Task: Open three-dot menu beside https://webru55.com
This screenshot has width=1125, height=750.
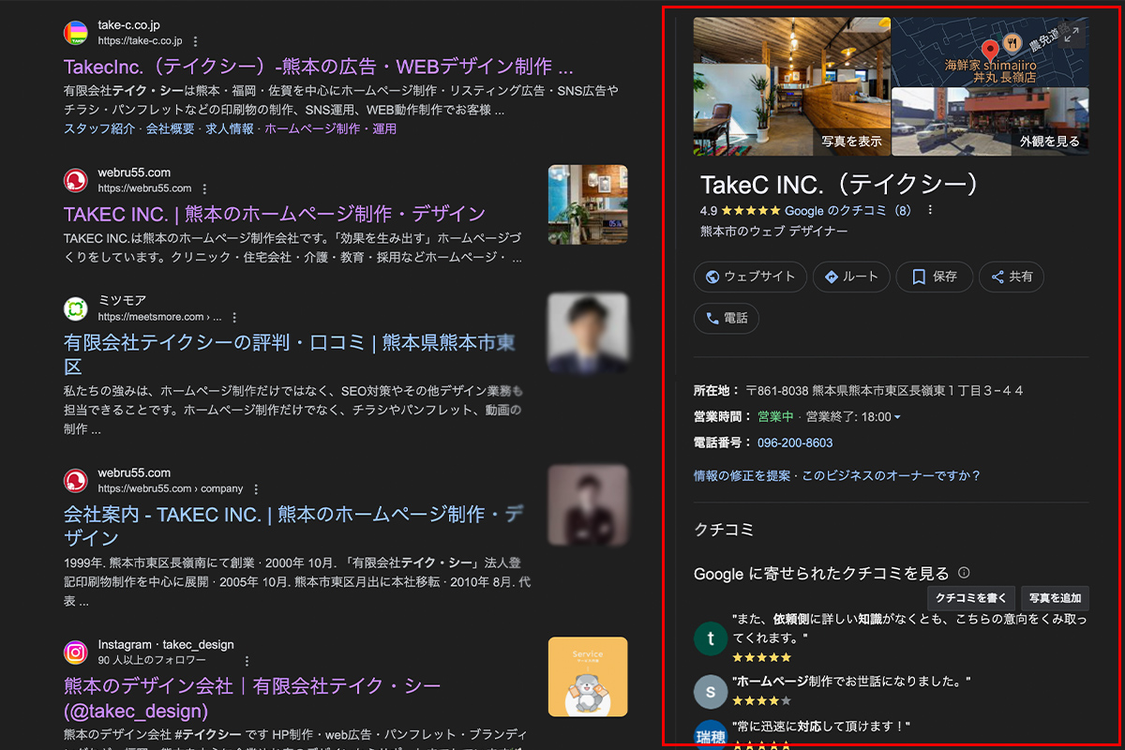Action: [x=204, y=188]
